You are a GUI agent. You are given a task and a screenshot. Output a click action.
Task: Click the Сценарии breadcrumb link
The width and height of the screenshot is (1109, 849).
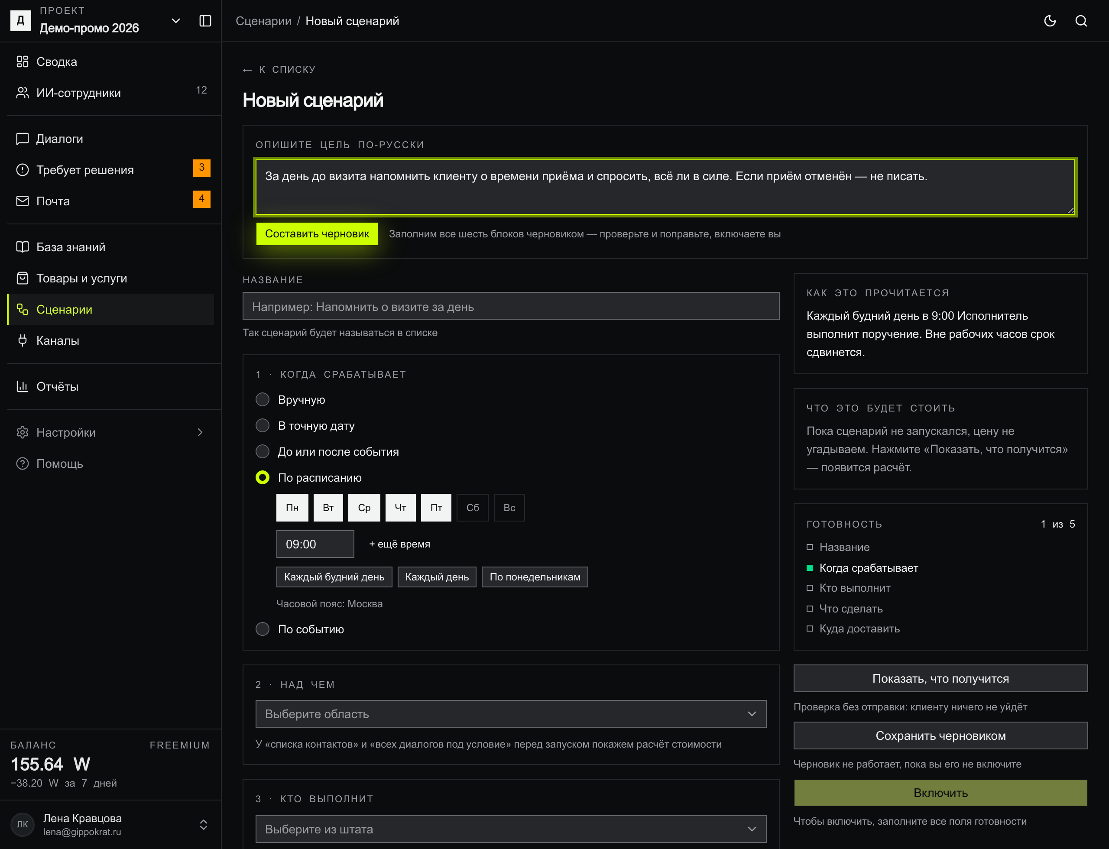tap(263, 21)
